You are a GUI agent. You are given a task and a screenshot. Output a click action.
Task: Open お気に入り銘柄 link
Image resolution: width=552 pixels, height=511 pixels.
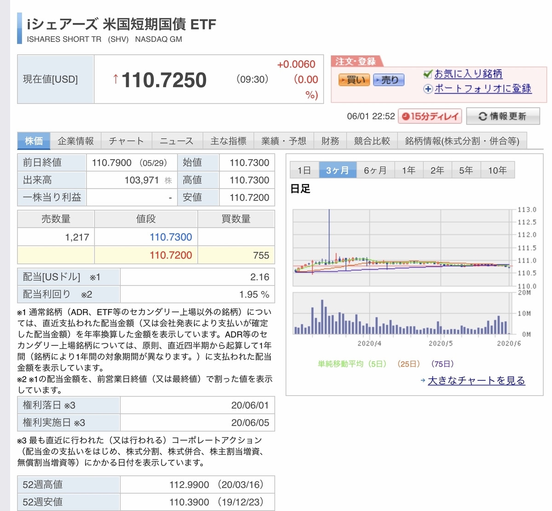[468, 74]
